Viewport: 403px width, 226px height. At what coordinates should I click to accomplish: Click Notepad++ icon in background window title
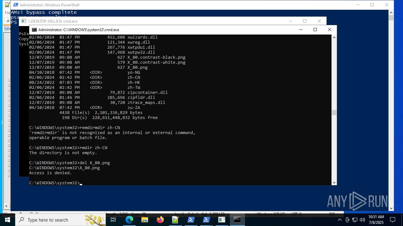pyautogui.click(x=7, y=5)
